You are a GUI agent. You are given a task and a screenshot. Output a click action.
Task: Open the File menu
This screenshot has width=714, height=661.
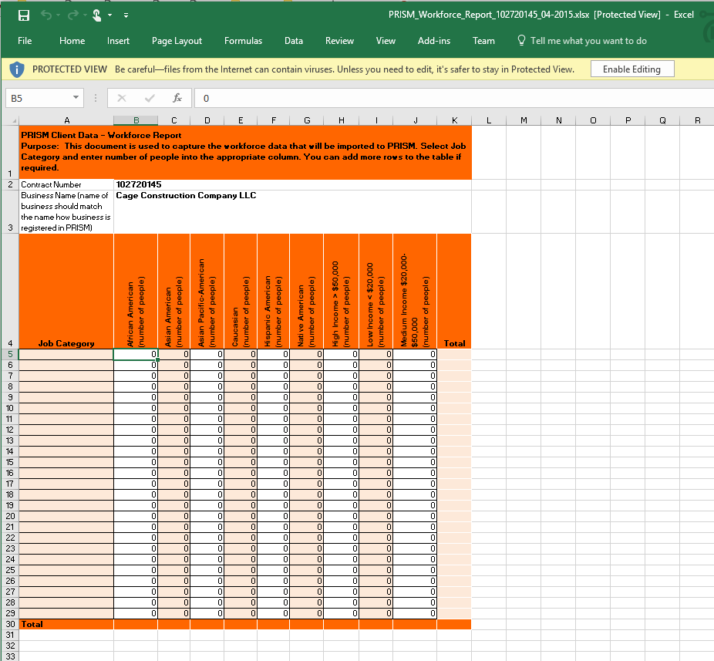[25, 41]
